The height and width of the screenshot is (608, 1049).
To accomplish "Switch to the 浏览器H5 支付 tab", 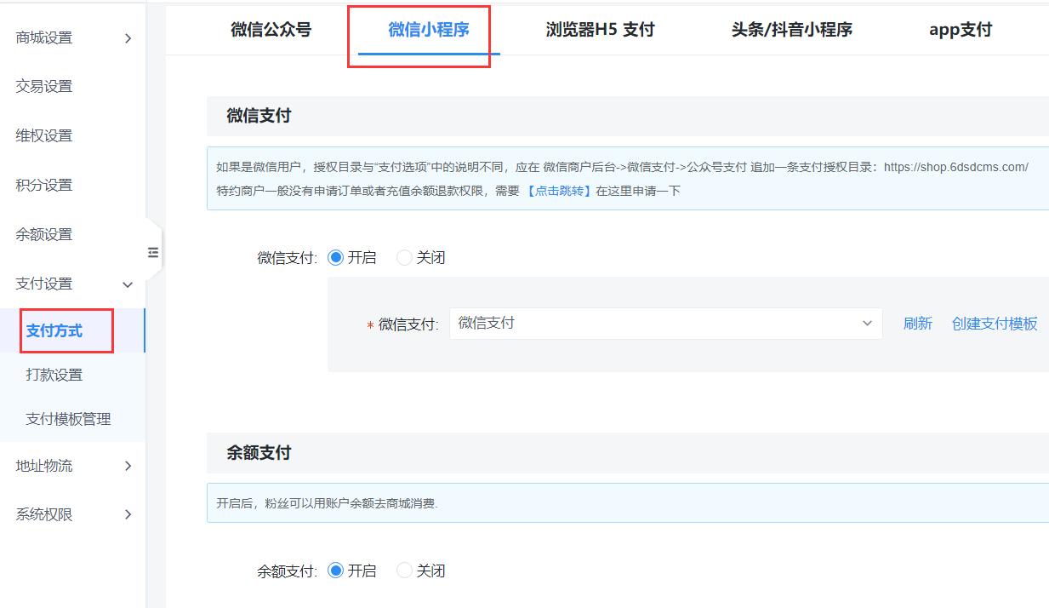I will coord(601,30).
